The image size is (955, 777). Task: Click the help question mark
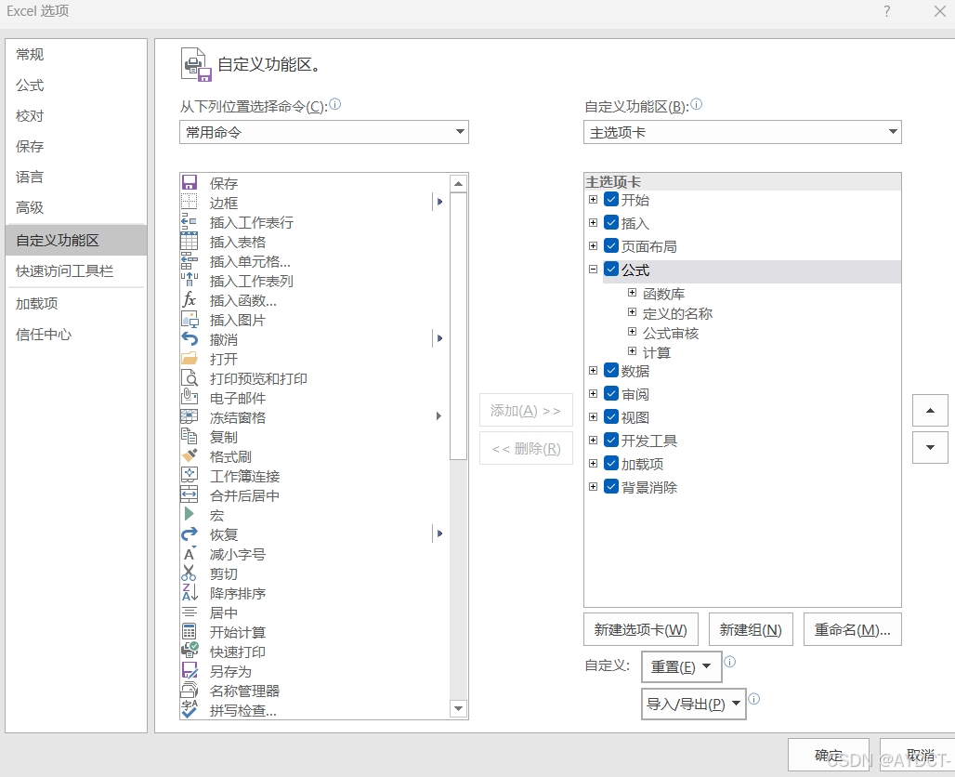887,11
